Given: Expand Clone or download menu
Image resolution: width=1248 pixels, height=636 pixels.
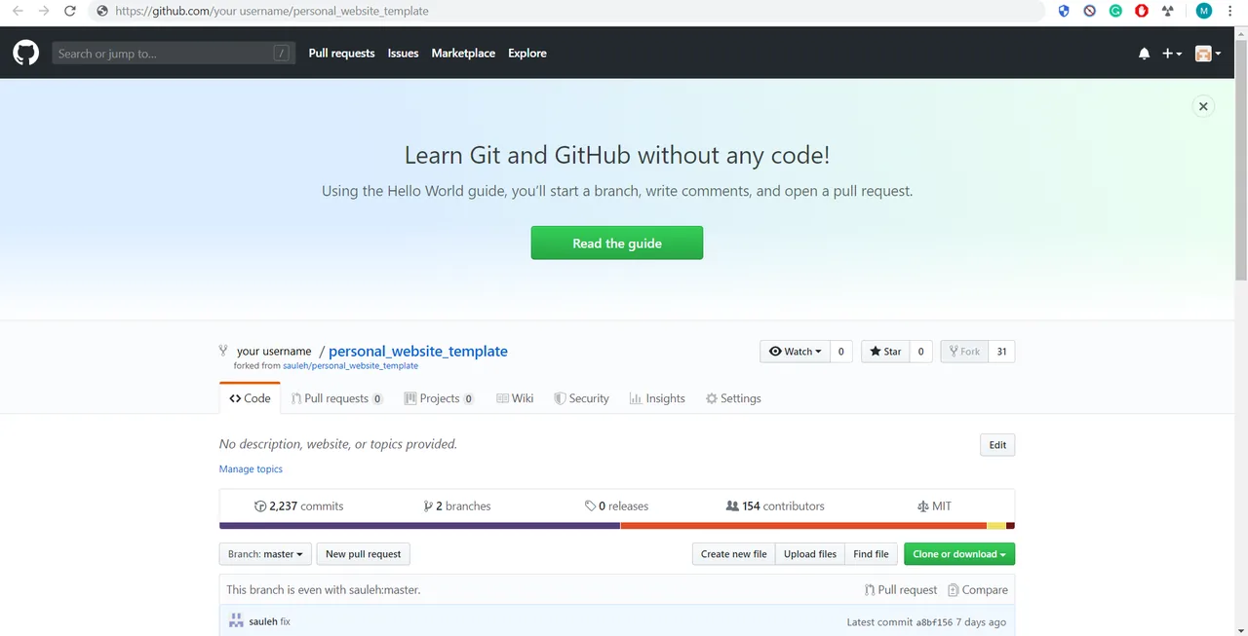Looking at the screenshot, I should (959, 554).
